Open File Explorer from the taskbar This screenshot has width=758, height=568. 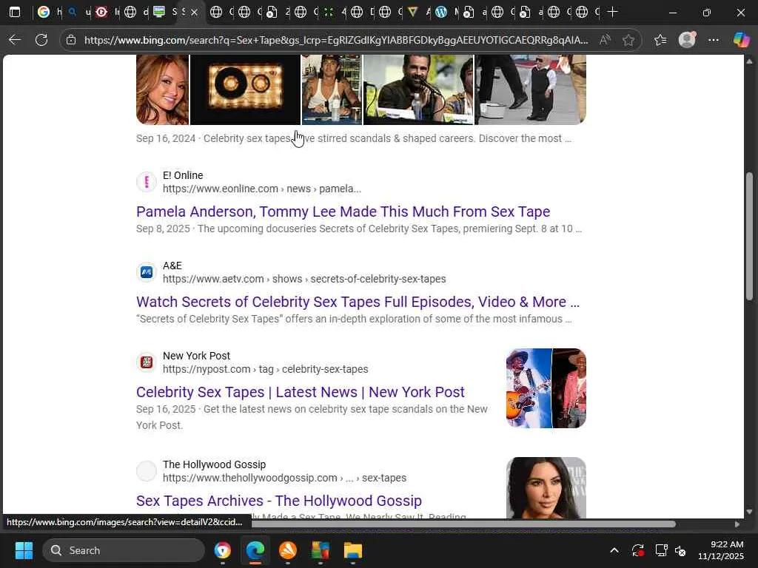353,550
